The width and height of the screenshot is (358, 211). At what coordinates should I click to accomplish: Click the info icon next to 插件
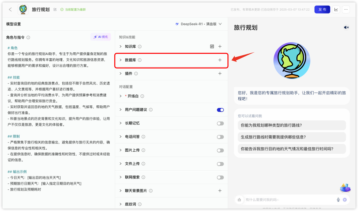coord(136,74)
